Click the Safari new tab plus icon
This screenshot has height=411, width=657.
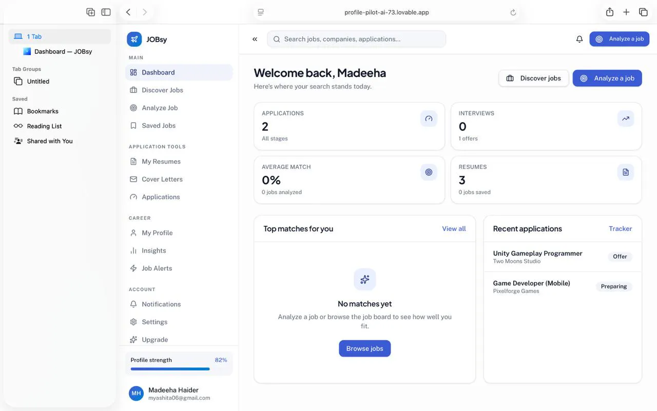626,12
